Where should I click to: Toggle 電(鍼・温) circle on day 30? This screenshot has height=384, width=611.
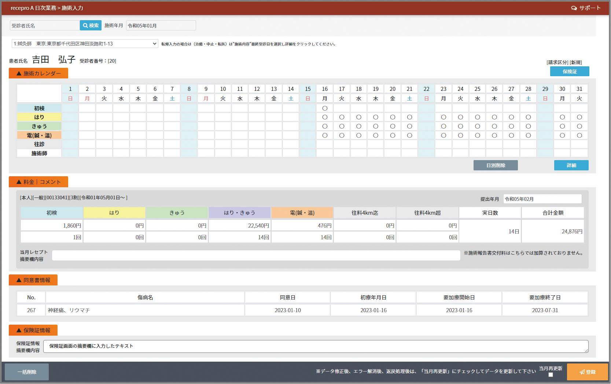click(562, 135)
